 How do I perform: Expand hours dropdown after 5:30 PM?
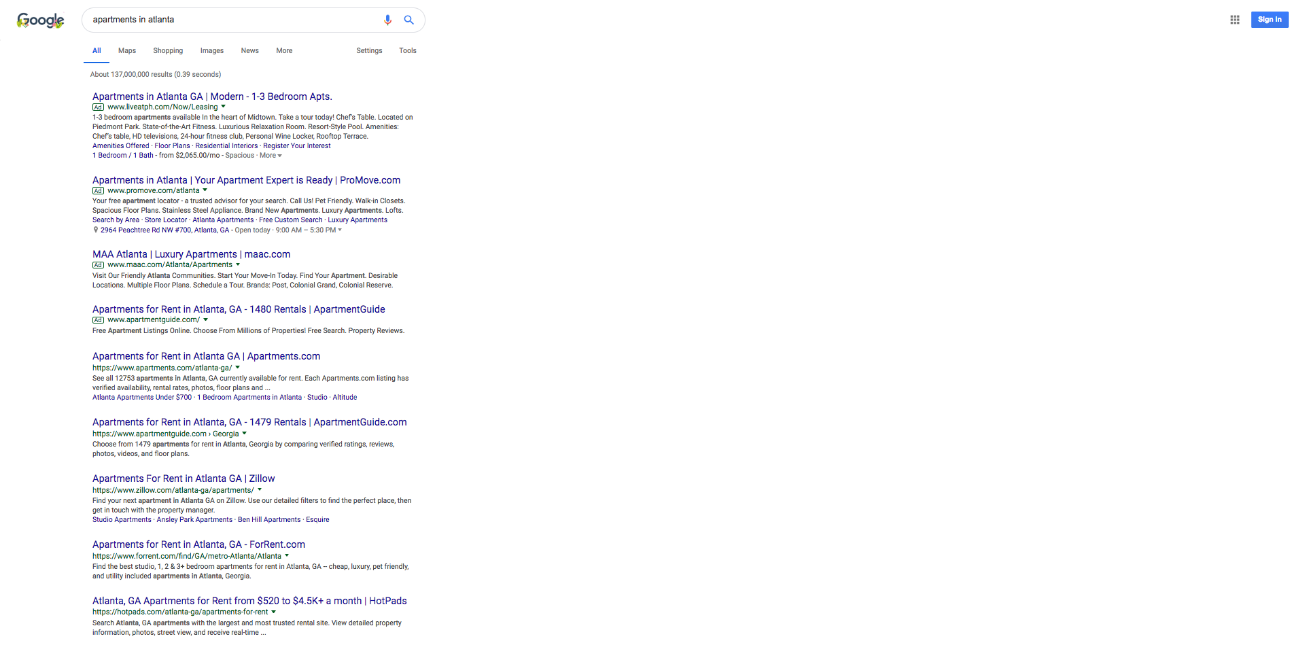340,230
